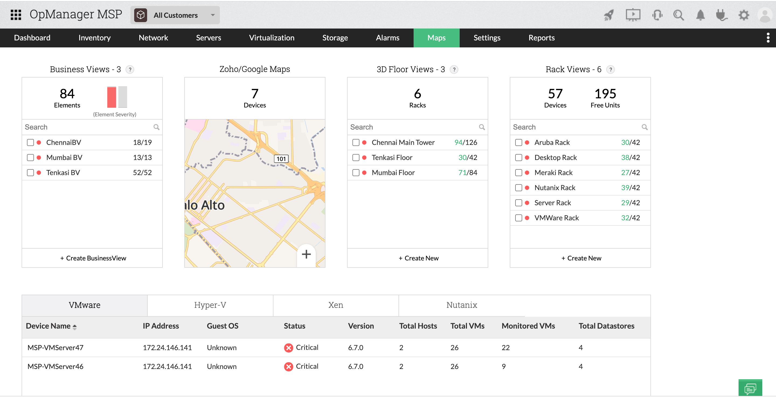Image resolution: width=776 pixels, height=397 pixels.
Task: Check the Desktop Rack checkbox
Action: tap(518, 158)
